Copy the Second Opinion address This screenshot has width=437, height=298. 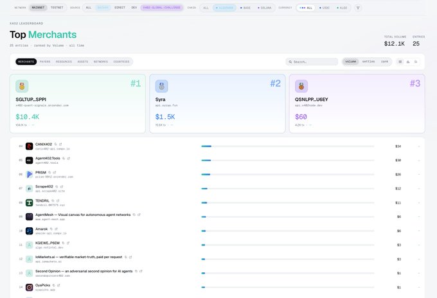pyautogui.click(x=136, y=271)
